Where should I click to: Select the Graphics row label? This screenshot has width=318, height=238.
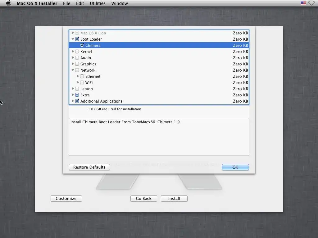88,64
